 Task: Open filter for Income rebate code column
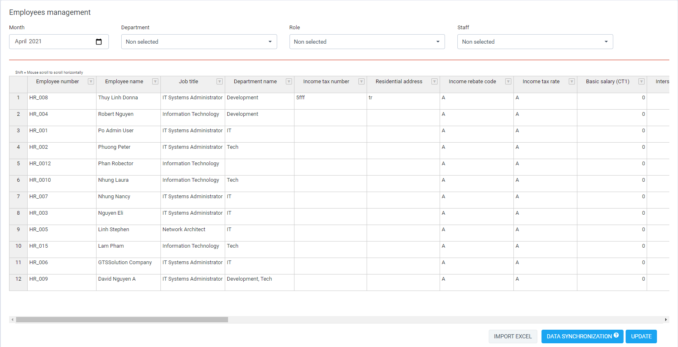coord(508,82)
